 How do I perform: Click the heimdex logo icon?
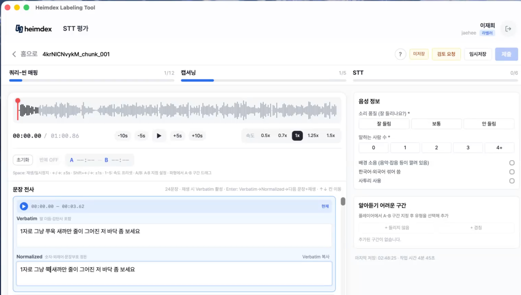point(19,29)
